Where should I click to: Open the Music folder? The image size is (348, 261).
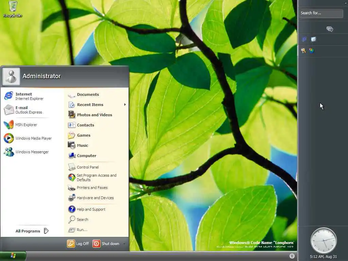79,145
